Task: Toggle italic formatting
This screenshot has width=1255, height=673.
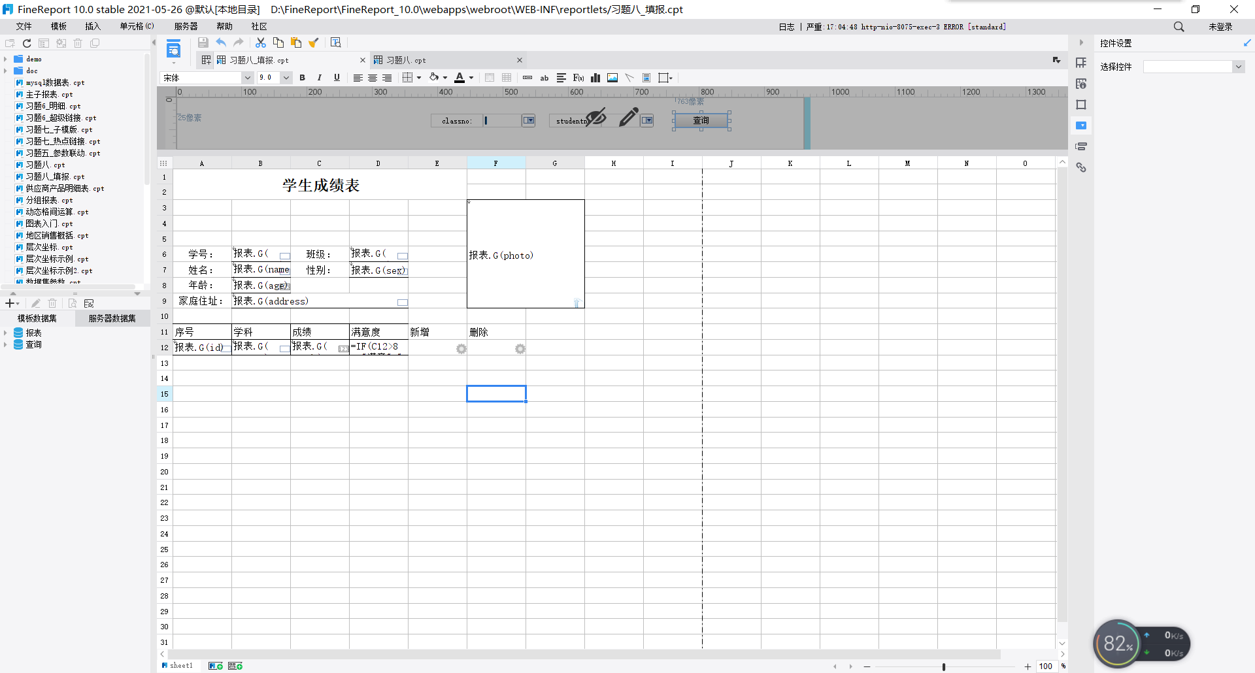Action: (319, 78)
